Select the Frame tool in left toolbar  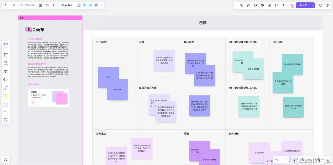point(6,55)
